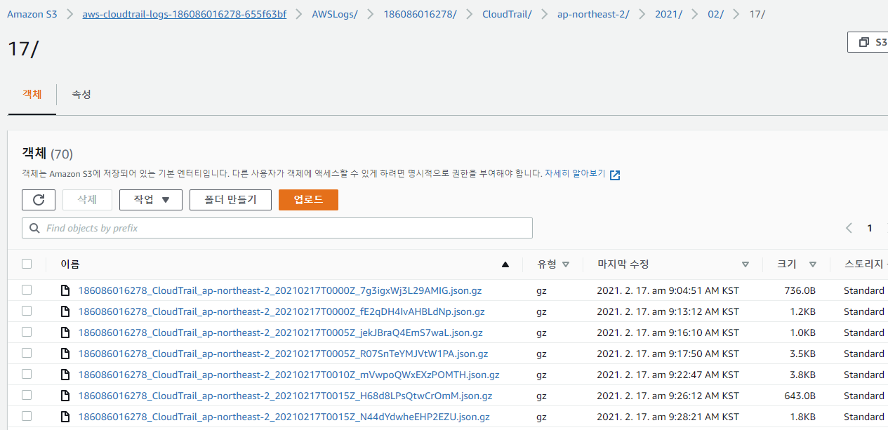Screen dimensions: 888x430
Task: Navigate to CloudTrail/ breadcrumb
Action: [x=507, y=14]
